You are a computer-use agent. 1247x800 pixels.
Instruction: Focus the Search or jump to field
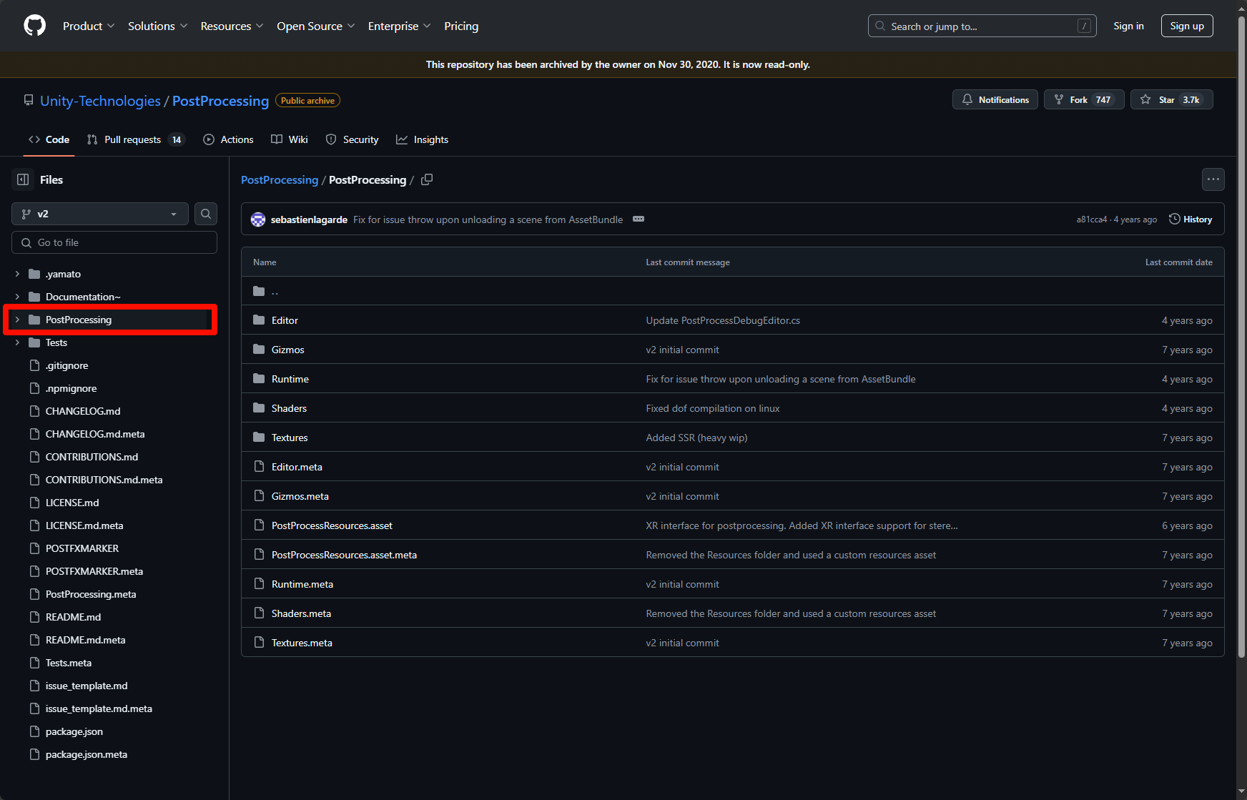pyautogui.click(x=982, y=26)
